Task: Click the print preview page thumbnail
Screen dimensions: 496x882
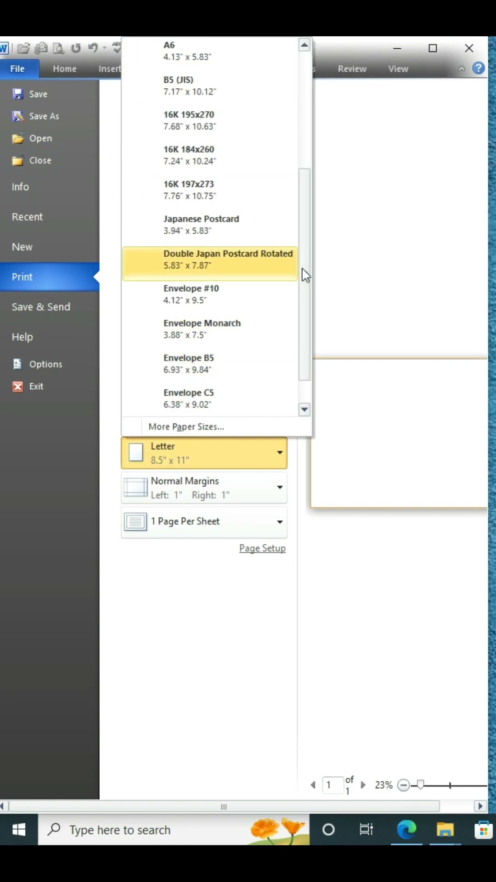Action: pos(399,433)
